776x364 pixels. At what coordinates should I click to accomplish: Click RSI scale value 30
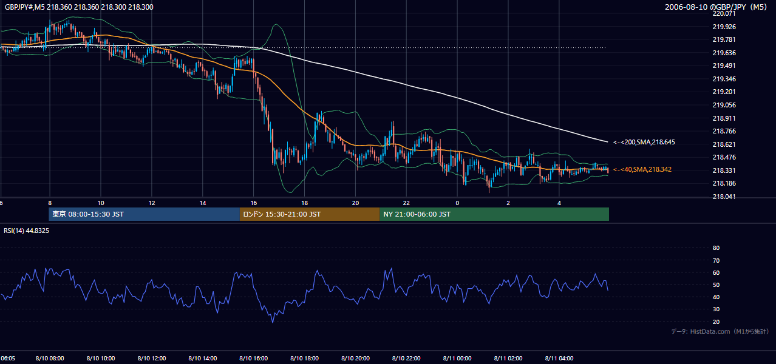point(716,309)
